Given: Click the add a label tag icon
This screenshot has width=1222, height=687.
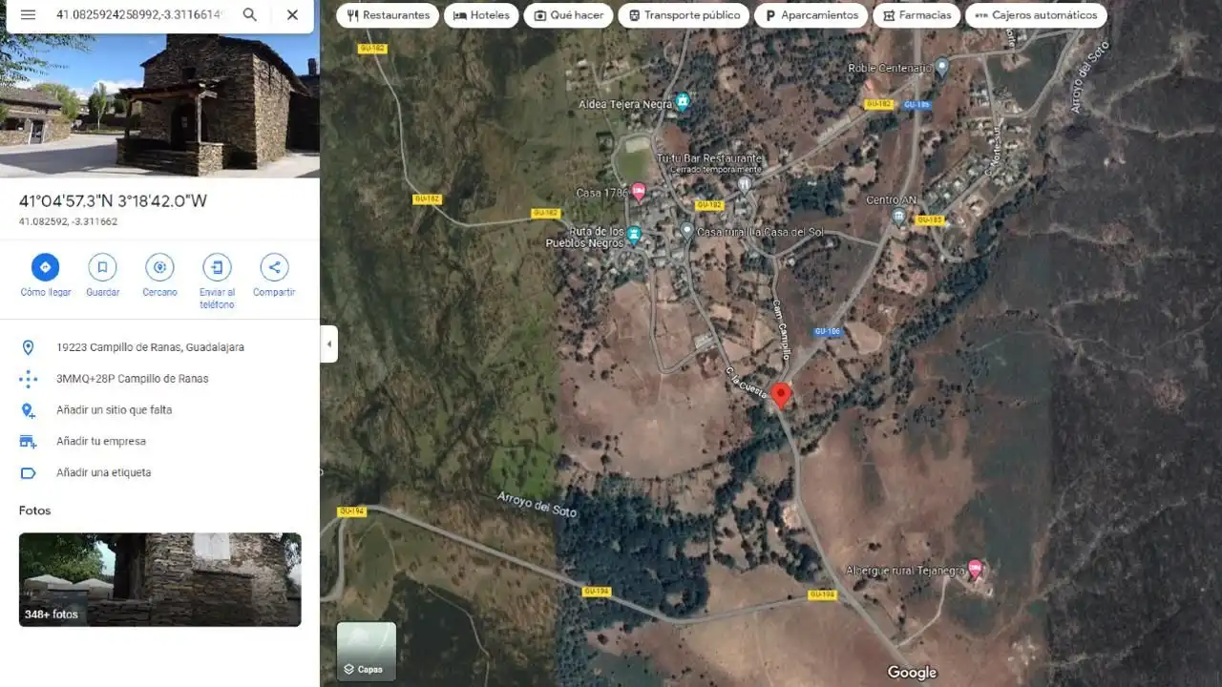Looking at the screenshot, I should [x=28, y=473].
